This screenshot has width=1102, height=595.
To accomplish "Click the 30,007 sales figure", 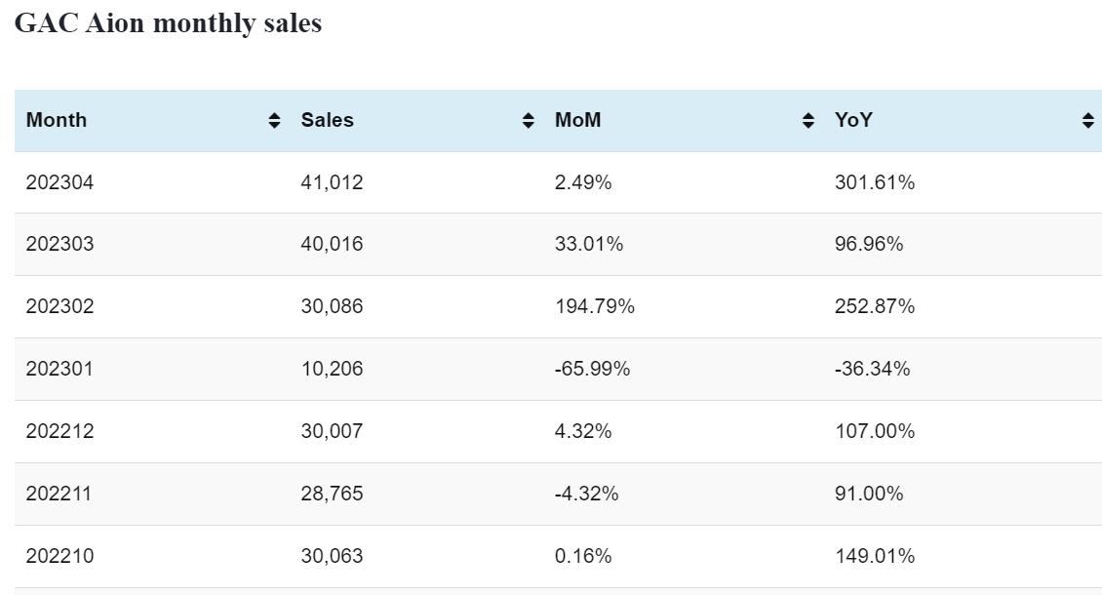I will (332, 431).
